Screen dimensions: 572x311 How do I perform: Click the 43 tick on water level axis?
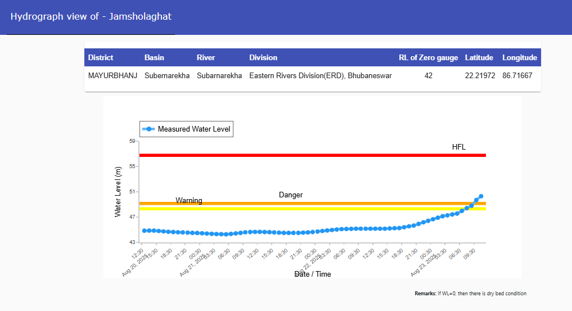click(132, 242)
